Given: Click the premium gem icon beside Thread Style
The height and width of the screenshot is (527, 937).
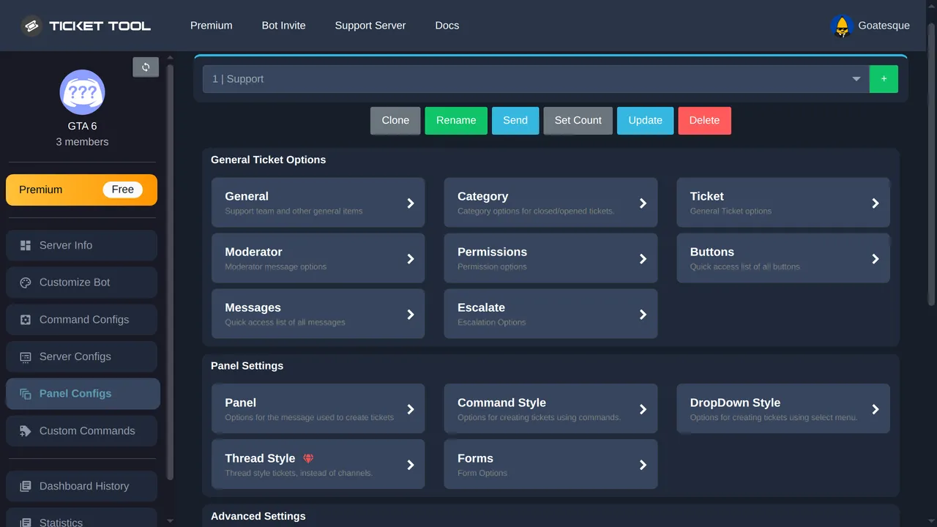Looking at the screenshot, I should [x=308, y=458].
